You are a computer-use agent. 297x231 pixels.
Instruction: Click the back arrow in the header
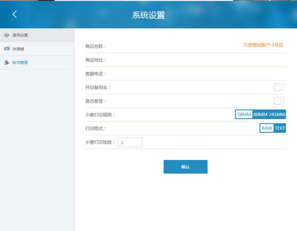[14, 14]
